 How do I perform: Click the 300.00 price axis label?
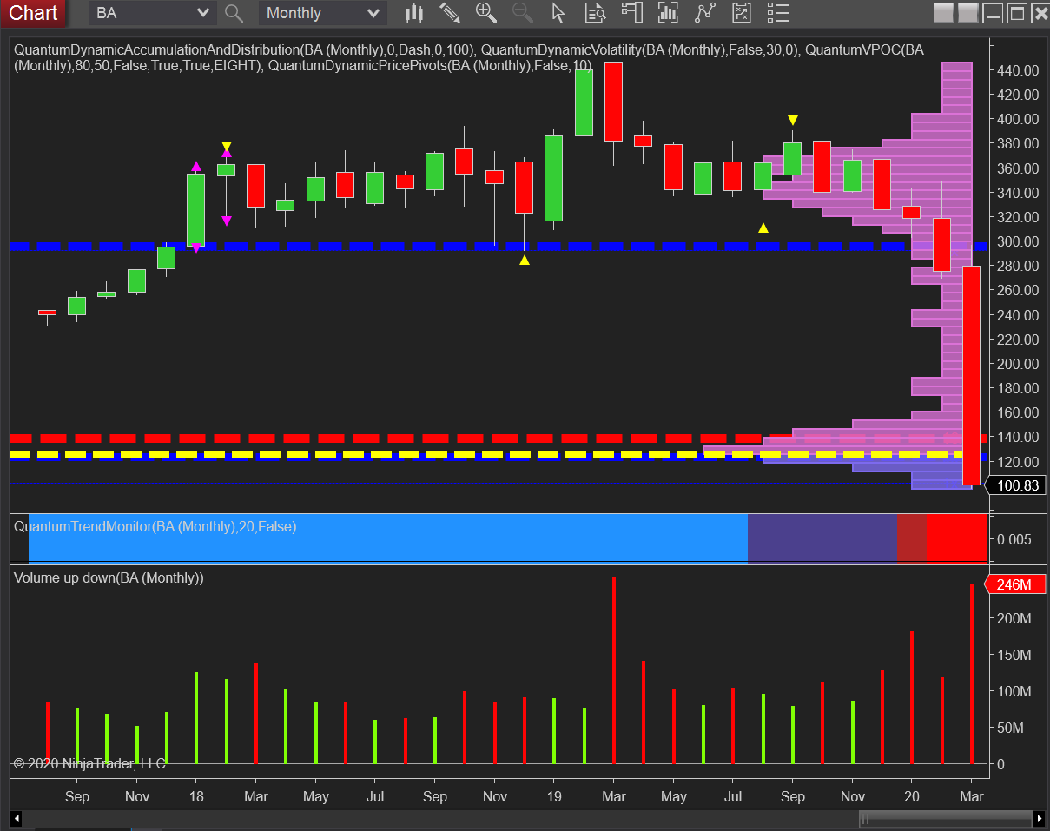(x=1018, y=241)
